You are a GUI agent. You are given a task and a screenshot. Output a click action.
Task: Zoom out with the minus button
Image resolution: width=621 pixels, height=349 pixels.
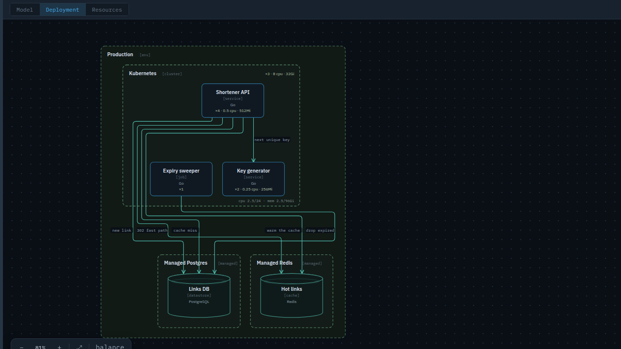[22, 347]
